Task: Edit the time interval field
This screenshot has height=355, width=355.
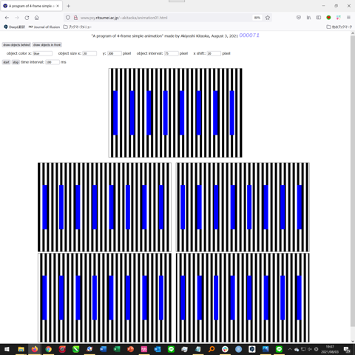Action: pyautogui.click(x=53, y=62)
